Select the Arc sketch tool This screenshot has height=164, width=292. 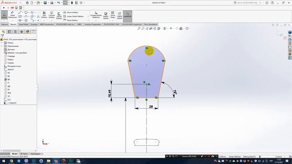tap(26, 16)
